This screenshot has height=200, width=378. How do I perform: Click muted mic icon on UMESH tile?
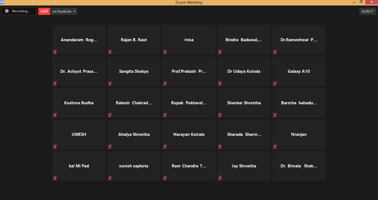click(55, 147)
